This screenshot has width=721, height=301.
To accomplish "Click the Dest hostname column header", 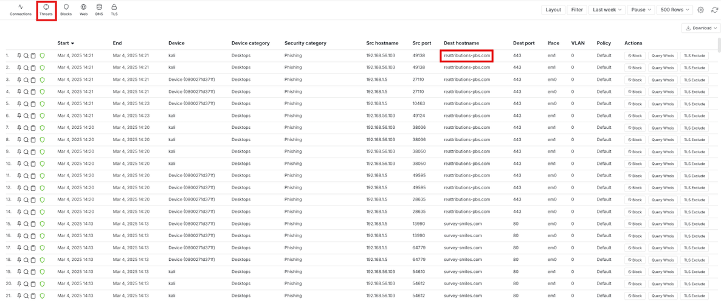I will (x=461, y=43).
